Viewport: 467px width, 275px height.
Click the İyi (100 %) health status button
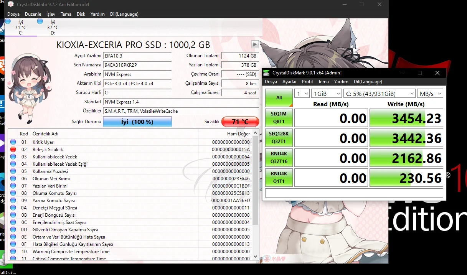click(137, 122)
